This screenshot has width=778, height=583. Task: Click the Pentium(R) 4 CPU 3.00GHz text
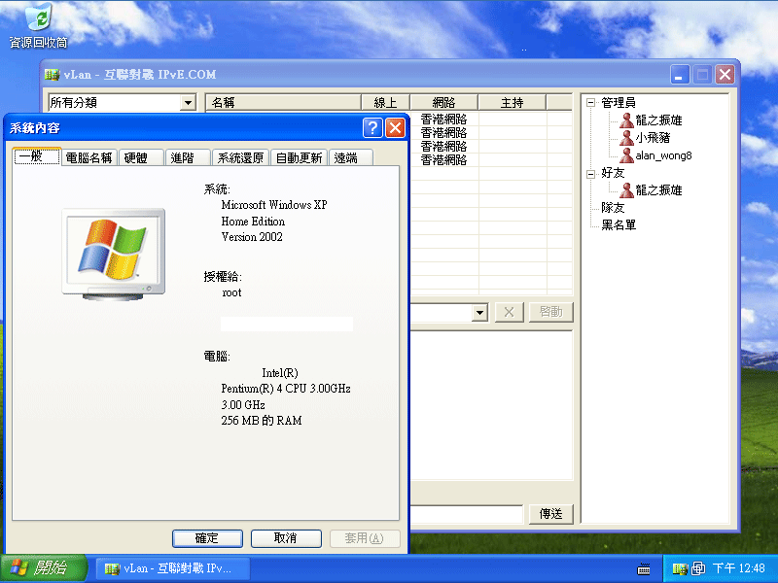click(x=286, y=389)
